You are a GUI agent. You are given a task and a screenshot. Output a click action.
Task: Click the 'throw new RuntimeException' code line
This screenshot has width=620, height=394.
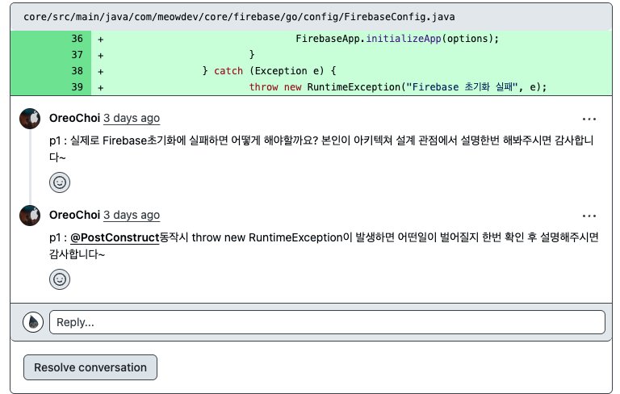pos(398,87)
